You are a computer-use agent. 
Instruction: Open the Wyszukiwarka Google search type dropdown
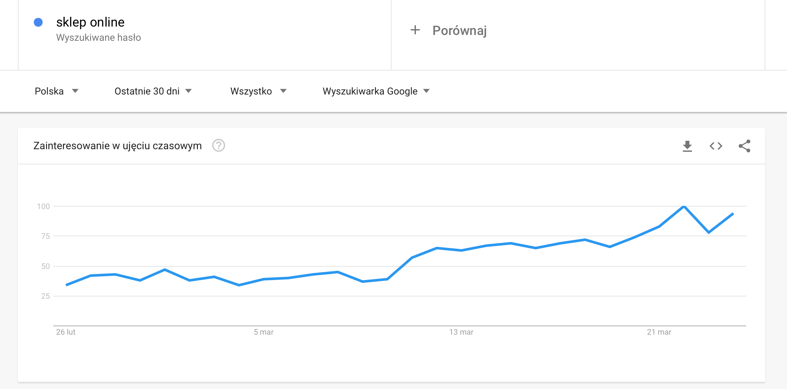376,91
